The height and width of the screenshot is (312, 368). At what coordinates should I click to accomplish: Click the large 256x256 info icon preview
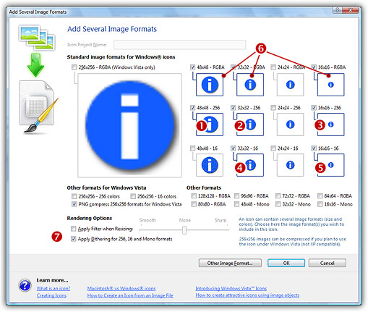click(x=130, y=125)
